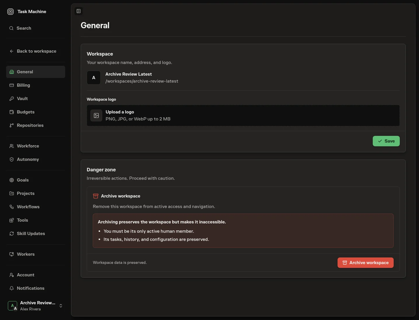Click the 'Workspace logo' label
Screen dimensions: 419x320
101,99
